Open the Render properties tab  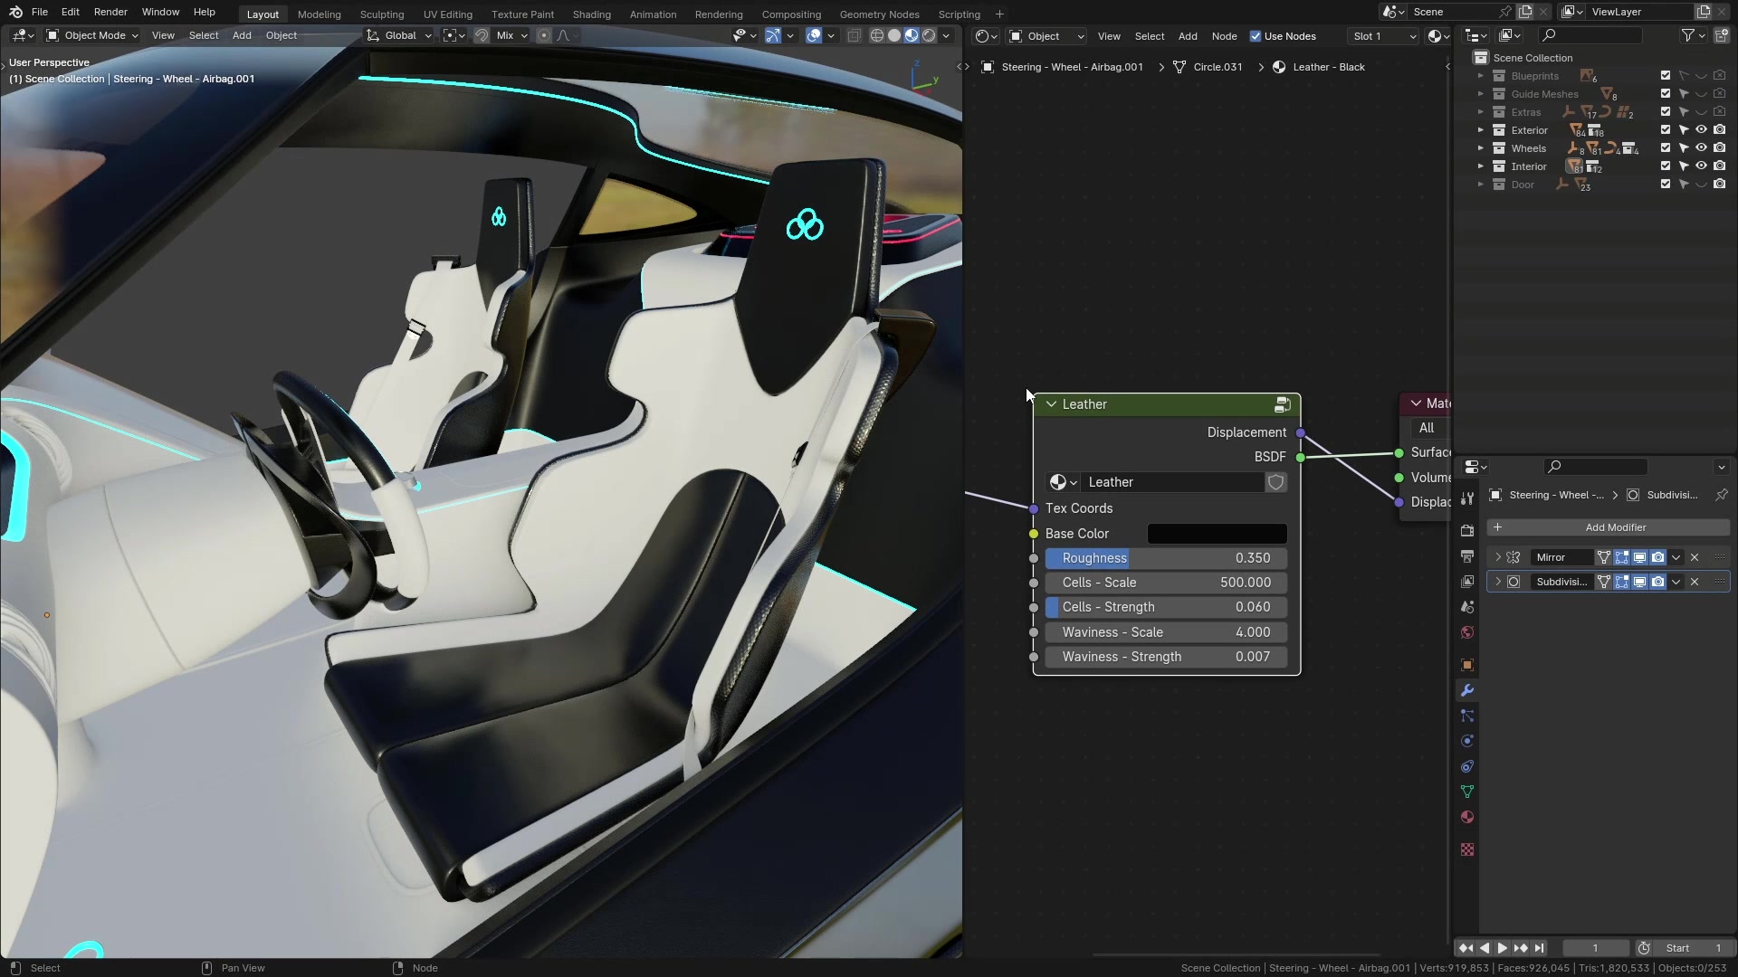(1467, 531)
